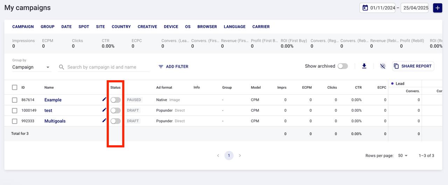
Task: Switch to the COUNTRY tab
Action: [121, 27]
